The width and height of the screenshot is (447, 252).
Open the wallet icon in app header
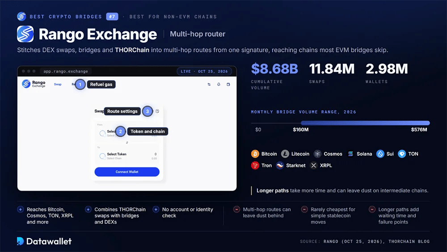(228, 85)
